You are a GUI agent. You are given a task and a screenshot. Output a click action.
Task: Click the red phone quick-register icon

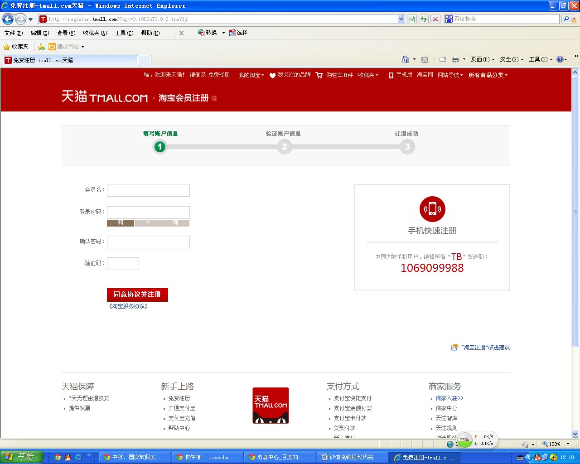point(432,209)
